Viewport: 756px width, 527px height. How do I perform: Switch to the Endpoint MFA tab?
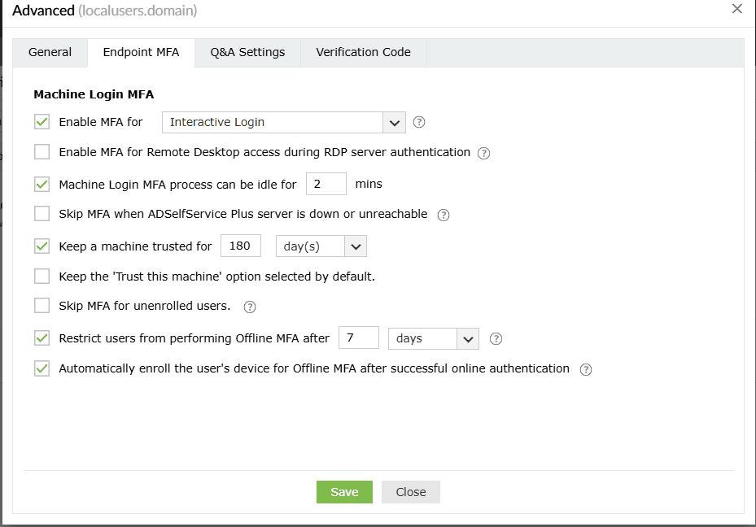pyautogui.click(x=141, y=51)
